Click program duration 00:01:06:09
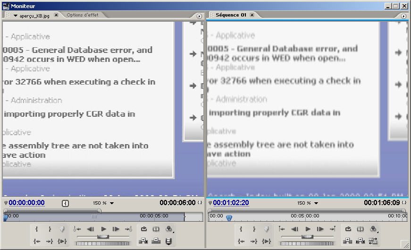 (382, 203)
